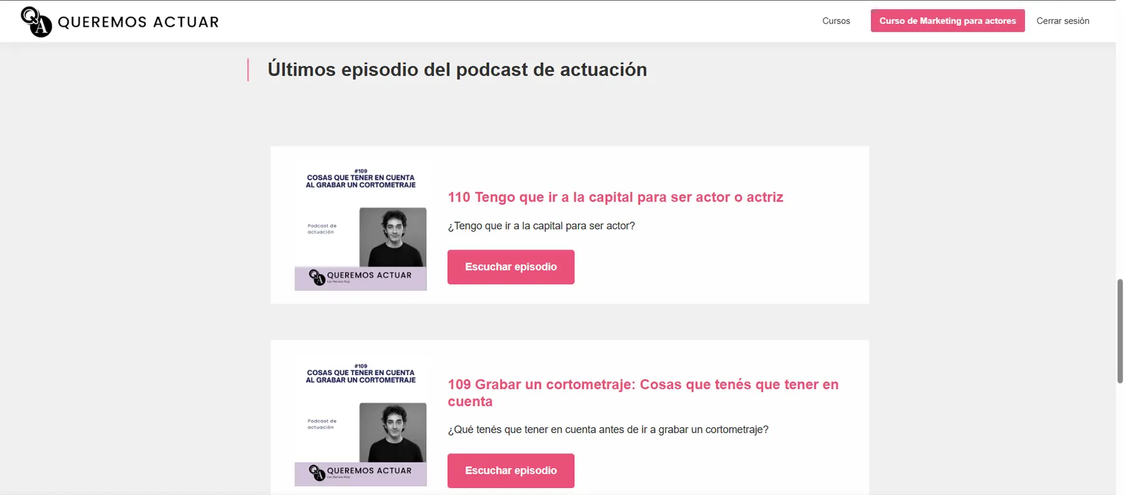Open the Cursos menu item
Image resolution: width=1124 pixels, height=495 pixels.
tap(836, 20)
